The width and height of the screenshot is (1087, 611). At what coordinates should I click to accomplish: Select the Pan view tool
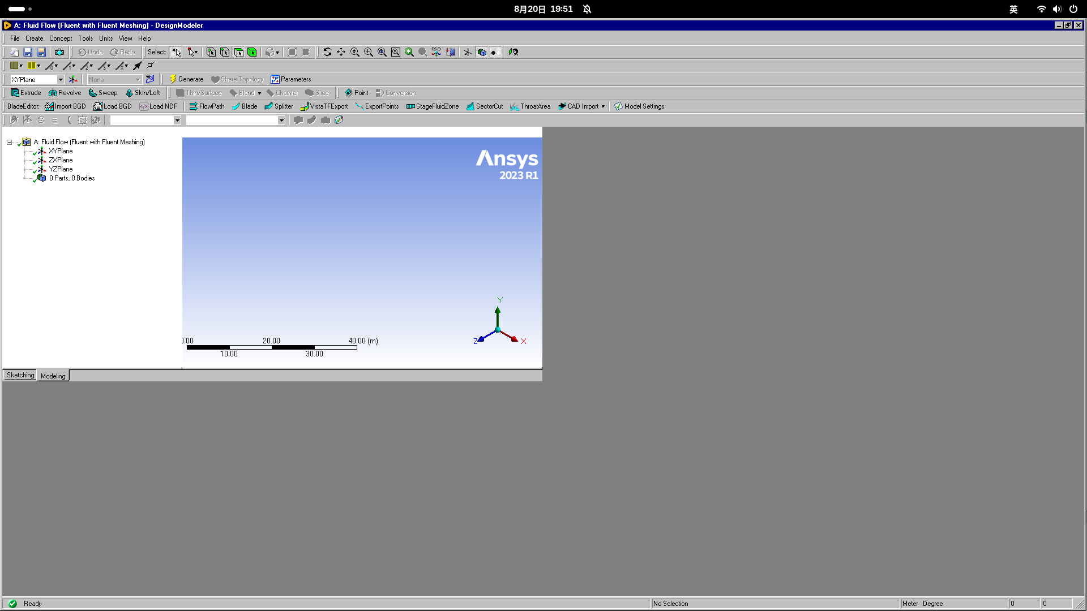[x=341, y=52]
